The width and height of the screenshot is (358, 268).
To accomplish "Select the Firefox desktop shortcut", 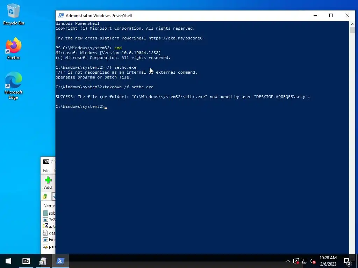I will 14,49.
